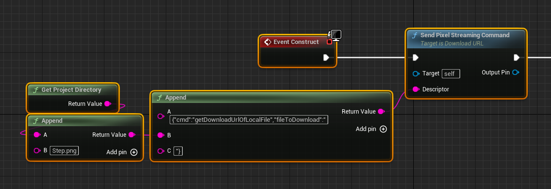551x189 pixels.
Task: Select Send Pixel Streaming Command node header
Action: click(466, 39)
